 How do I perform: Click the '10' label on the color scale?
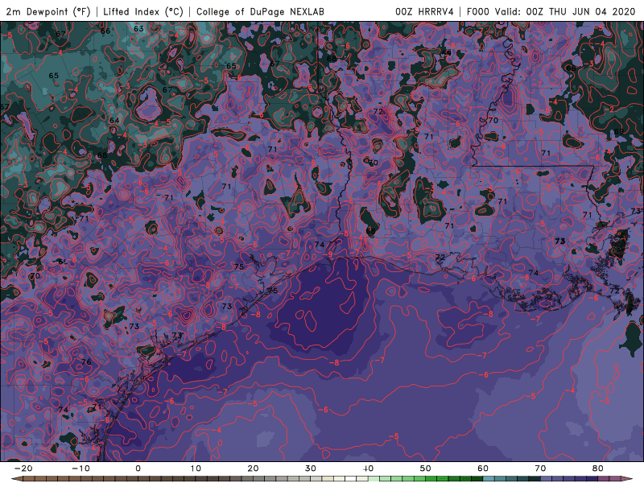pyautogui.click(x=196, y=469)
